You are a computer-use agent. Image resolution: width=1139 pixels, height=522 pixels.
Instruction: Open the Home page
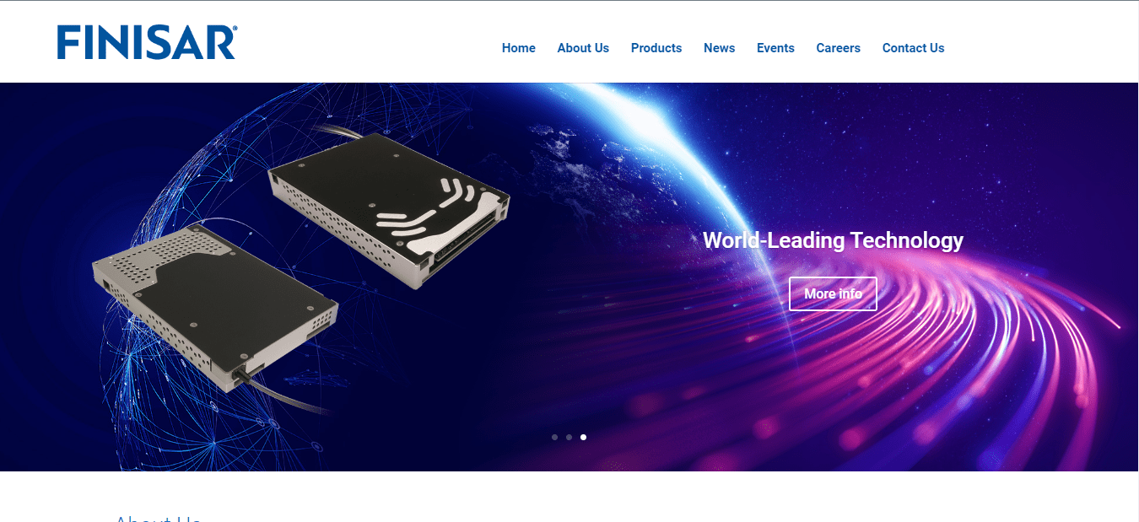pos(518,48)
